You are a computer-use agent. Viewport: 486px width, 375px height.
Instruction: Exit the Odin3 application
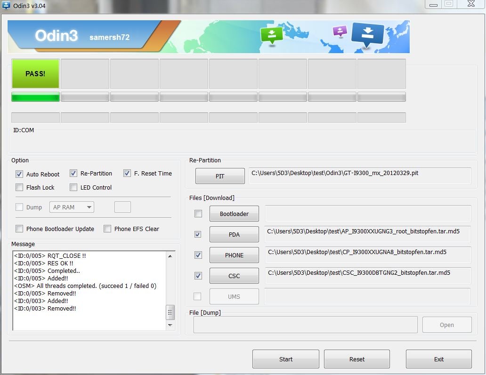pos(439,359)
